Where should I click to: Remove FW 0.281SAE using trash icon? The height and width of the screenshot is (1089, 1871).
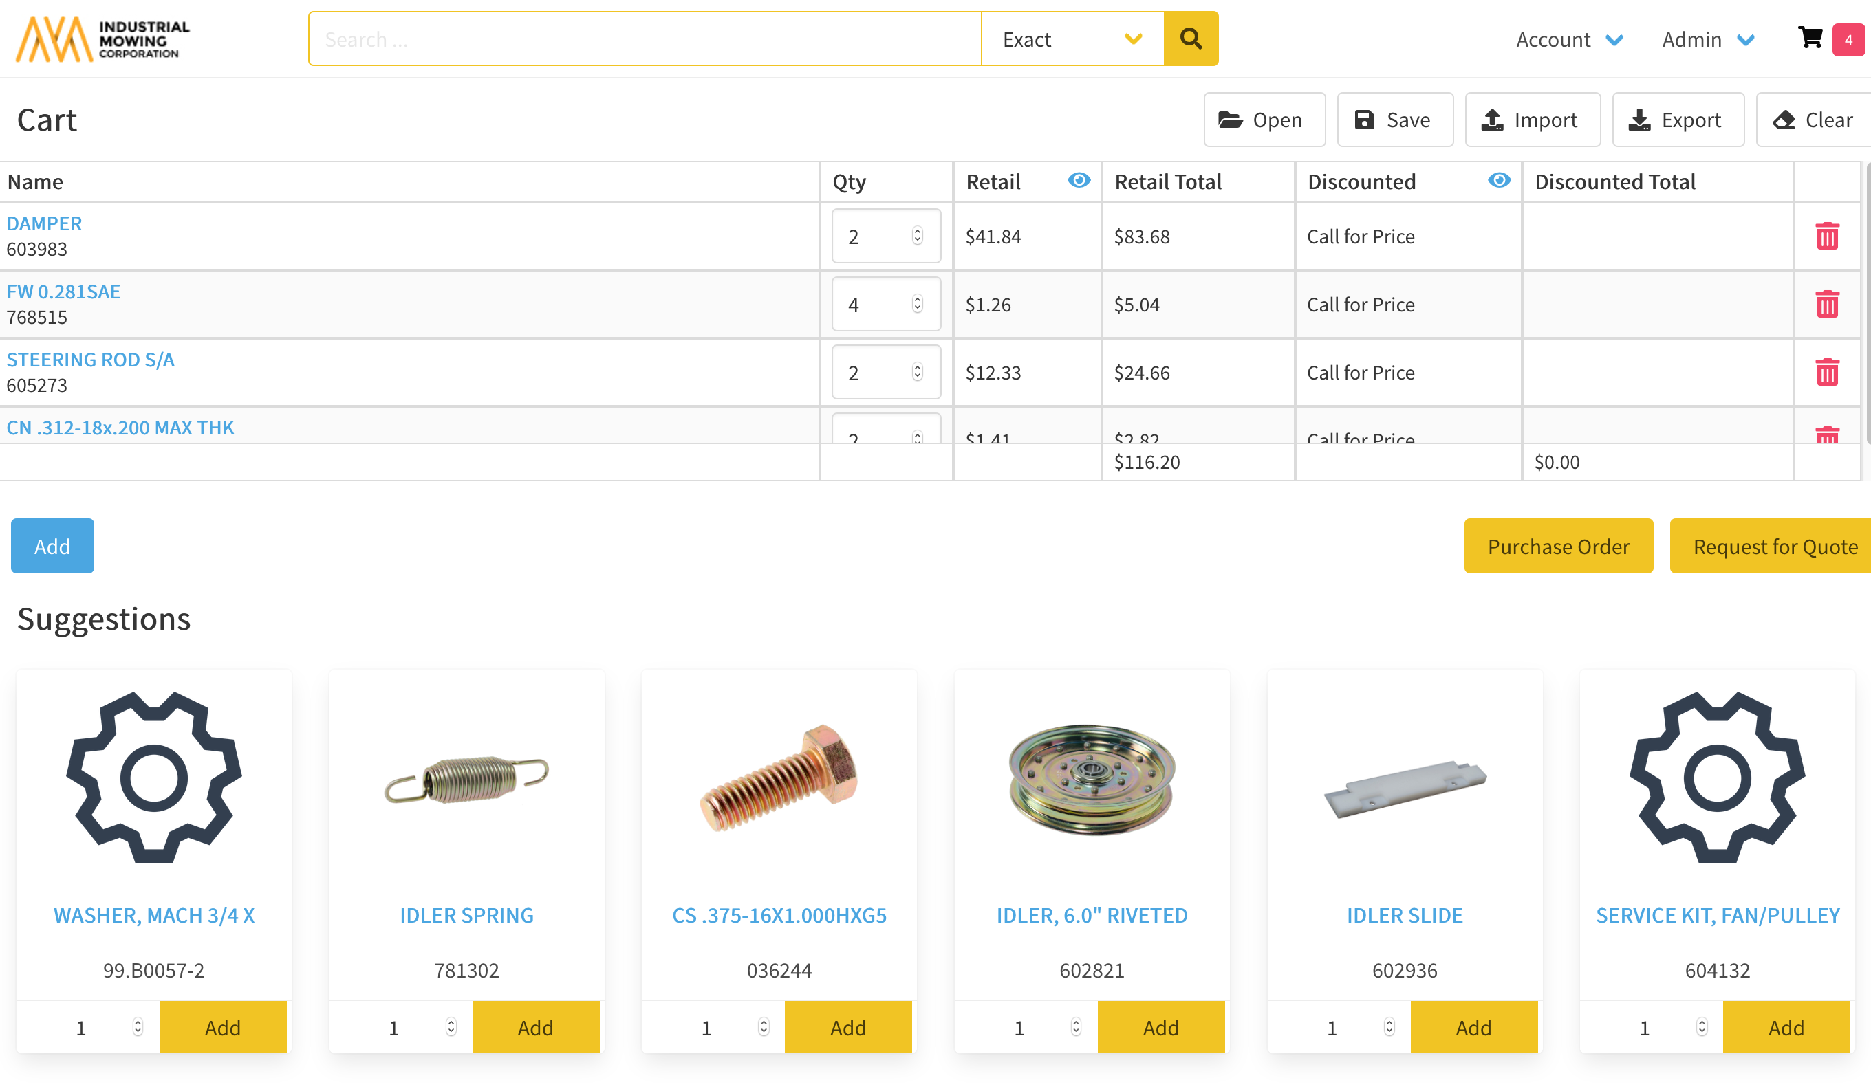(1826, 304)
